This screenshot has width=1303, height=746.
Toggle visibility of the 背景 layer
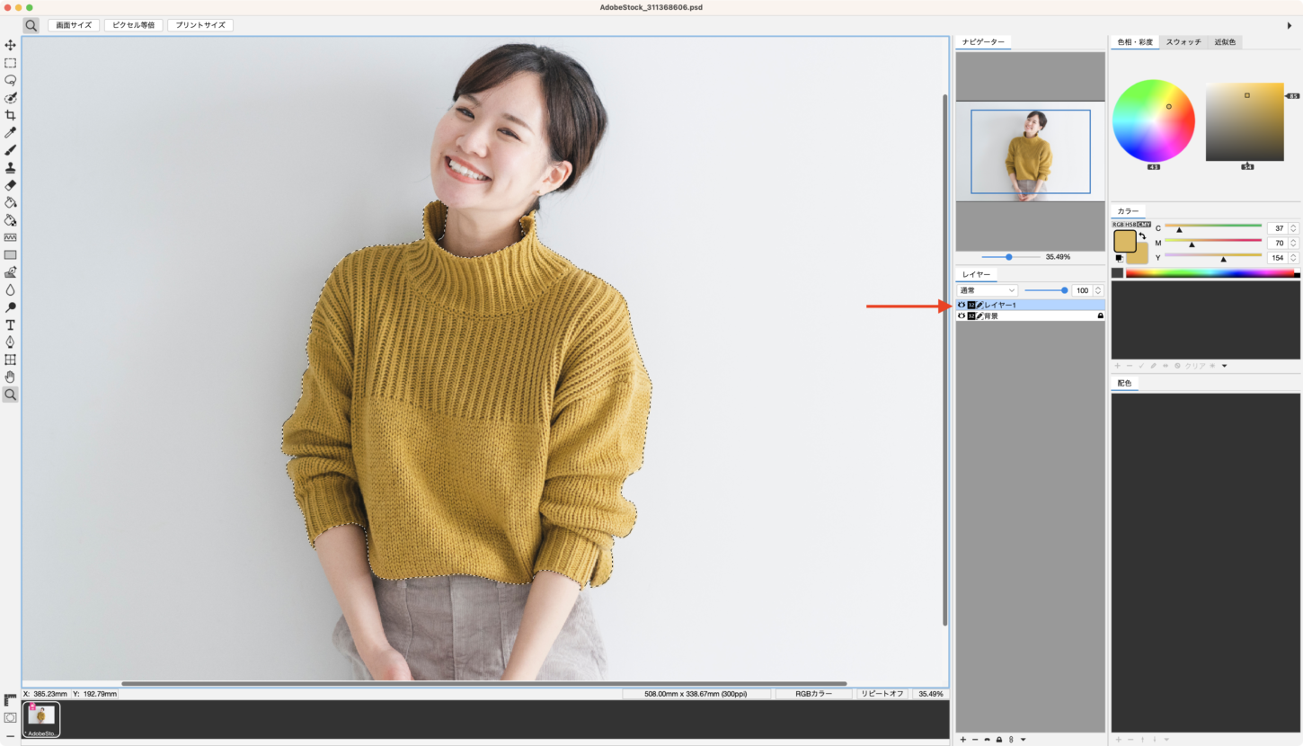point(962,316)
